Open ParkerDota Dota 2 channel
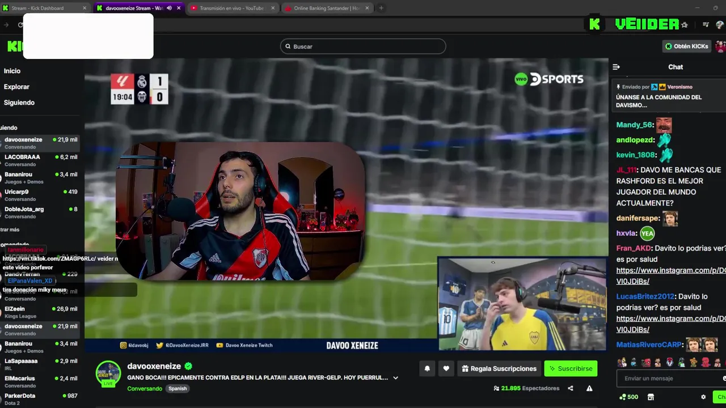 [x=40, y=399]
